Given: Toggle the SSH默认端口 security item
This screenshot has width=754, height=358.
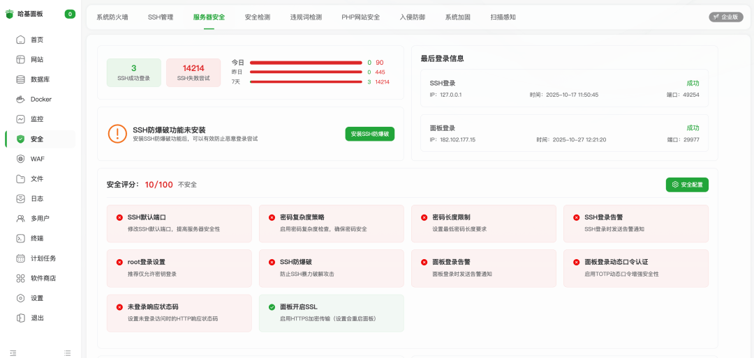Looking at the screenshot, I should tap(179, 223).
